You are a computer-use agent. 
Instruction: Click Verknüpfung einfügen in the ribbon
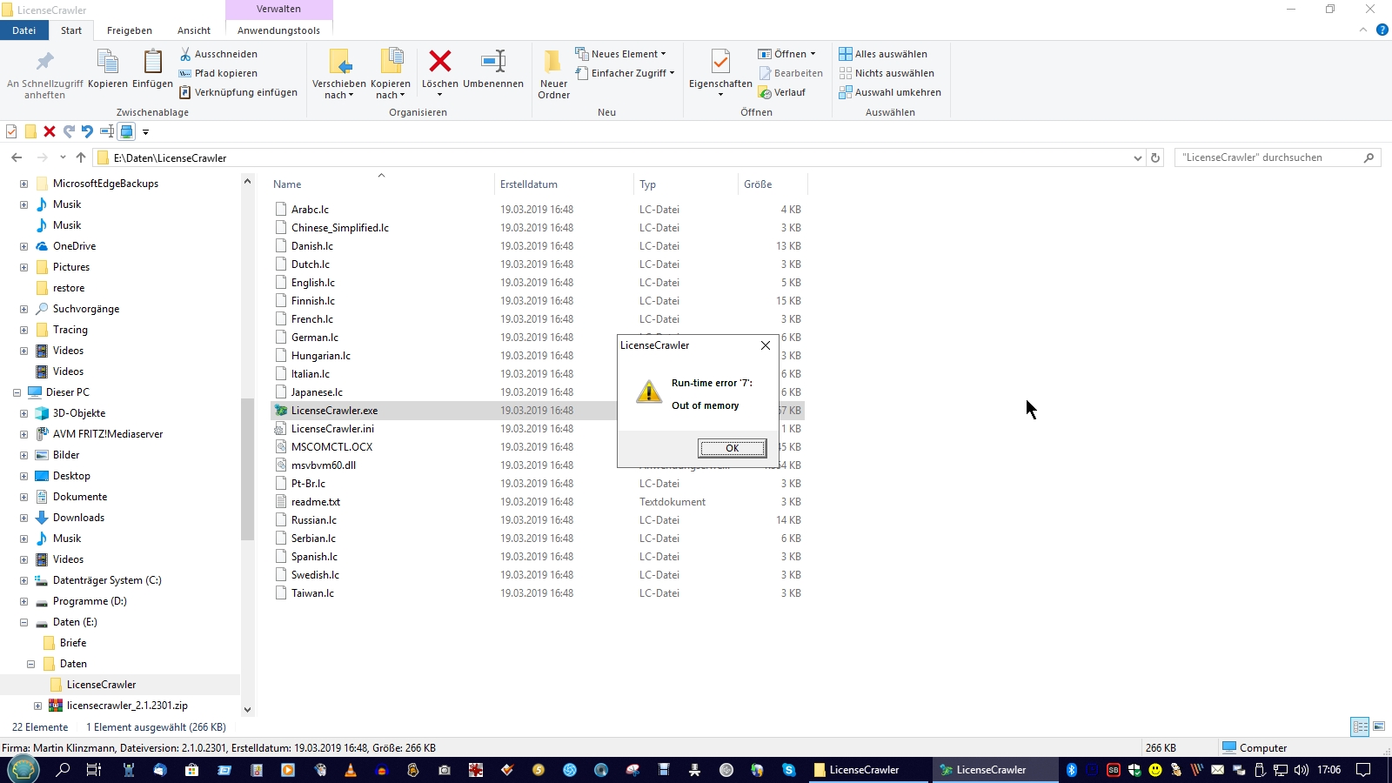tap(238, 92)
